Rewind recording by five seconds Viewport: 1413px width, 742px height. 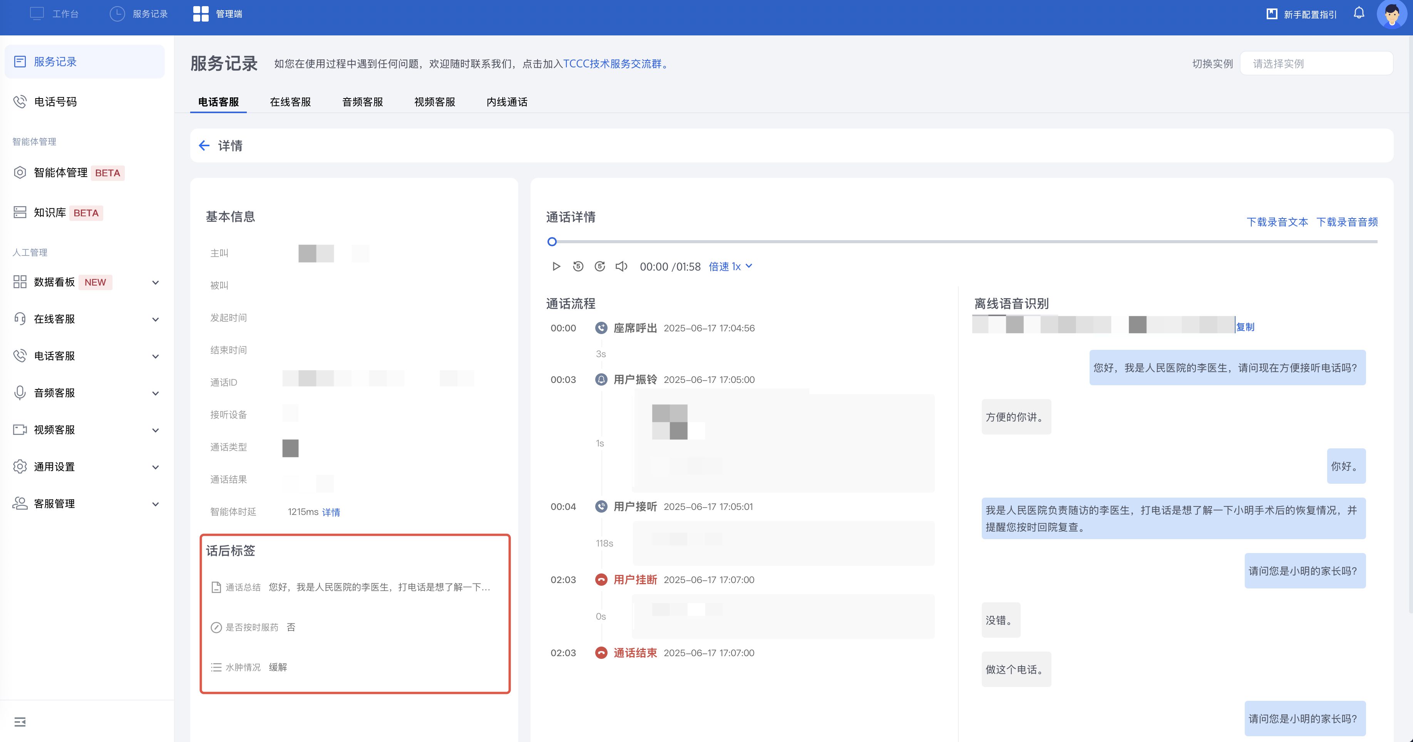[578, 267]
